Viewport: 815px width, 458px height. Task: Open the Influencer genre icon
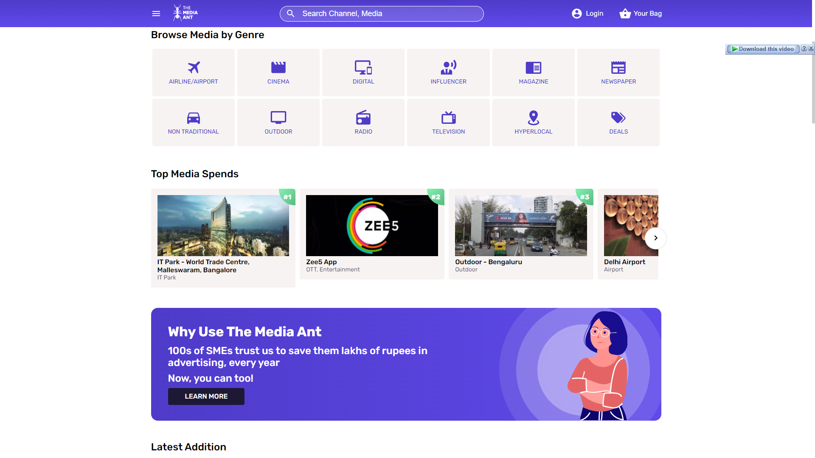(x=448, y=67)
